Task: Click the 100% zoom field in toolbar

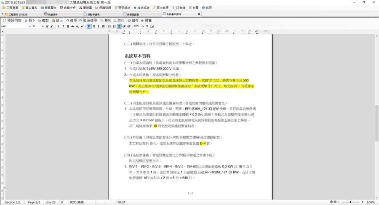Action: (138, 27)
